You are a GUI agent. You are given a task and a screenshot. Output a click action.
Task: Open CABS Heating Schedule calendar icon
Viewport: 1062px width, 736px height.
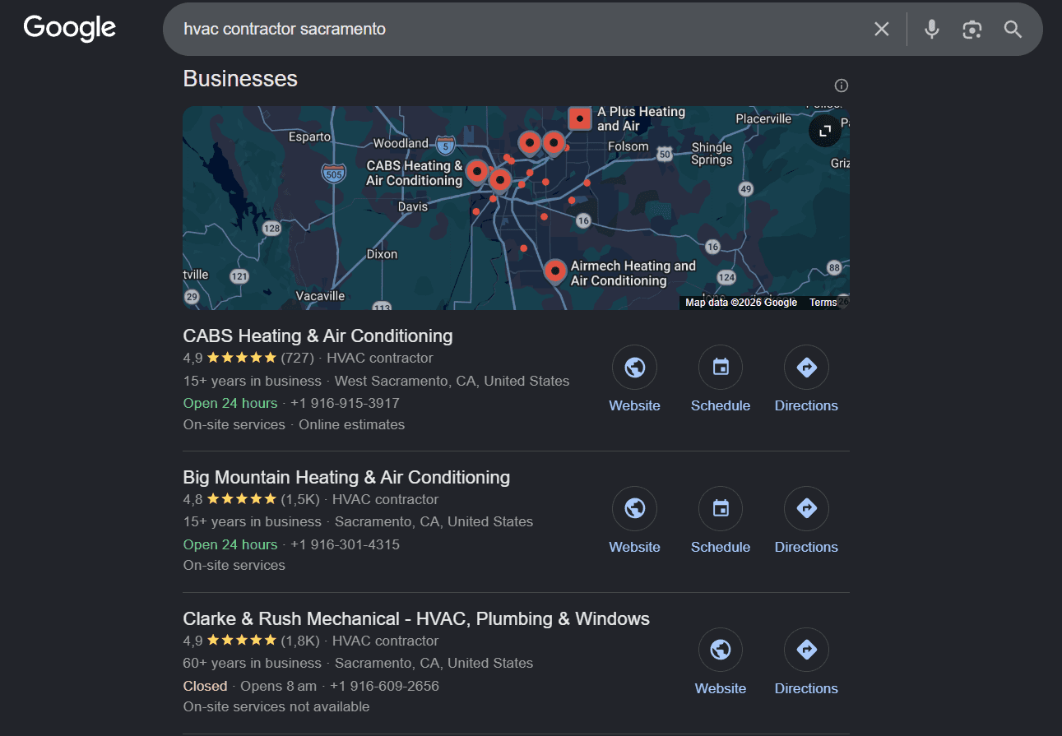tap(721, 367)
